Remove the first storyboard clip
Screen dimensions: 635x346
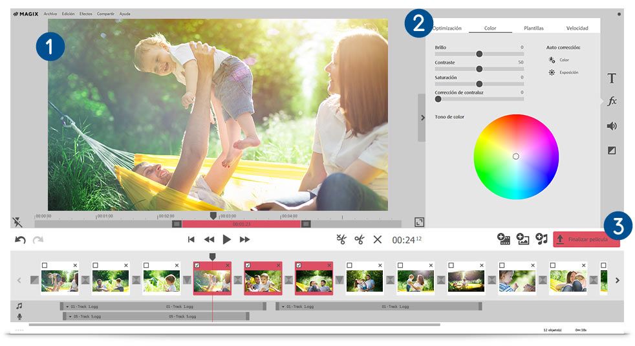pyautogui.click(x=75, y=265)
